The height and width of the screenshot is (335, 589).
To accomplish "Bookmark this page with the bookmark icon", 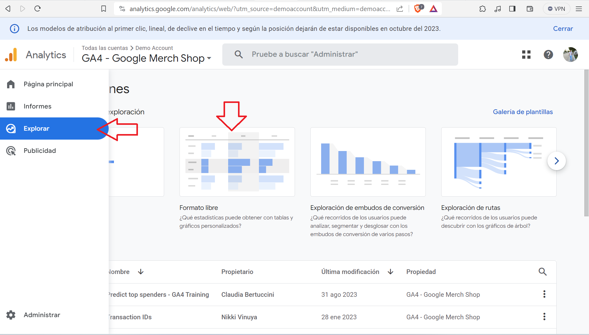I will (103, 9).
